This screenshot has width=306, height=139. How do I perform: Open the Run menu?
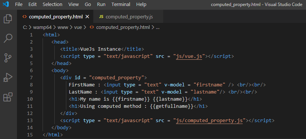pyautogui.click(x=101, y=5)
